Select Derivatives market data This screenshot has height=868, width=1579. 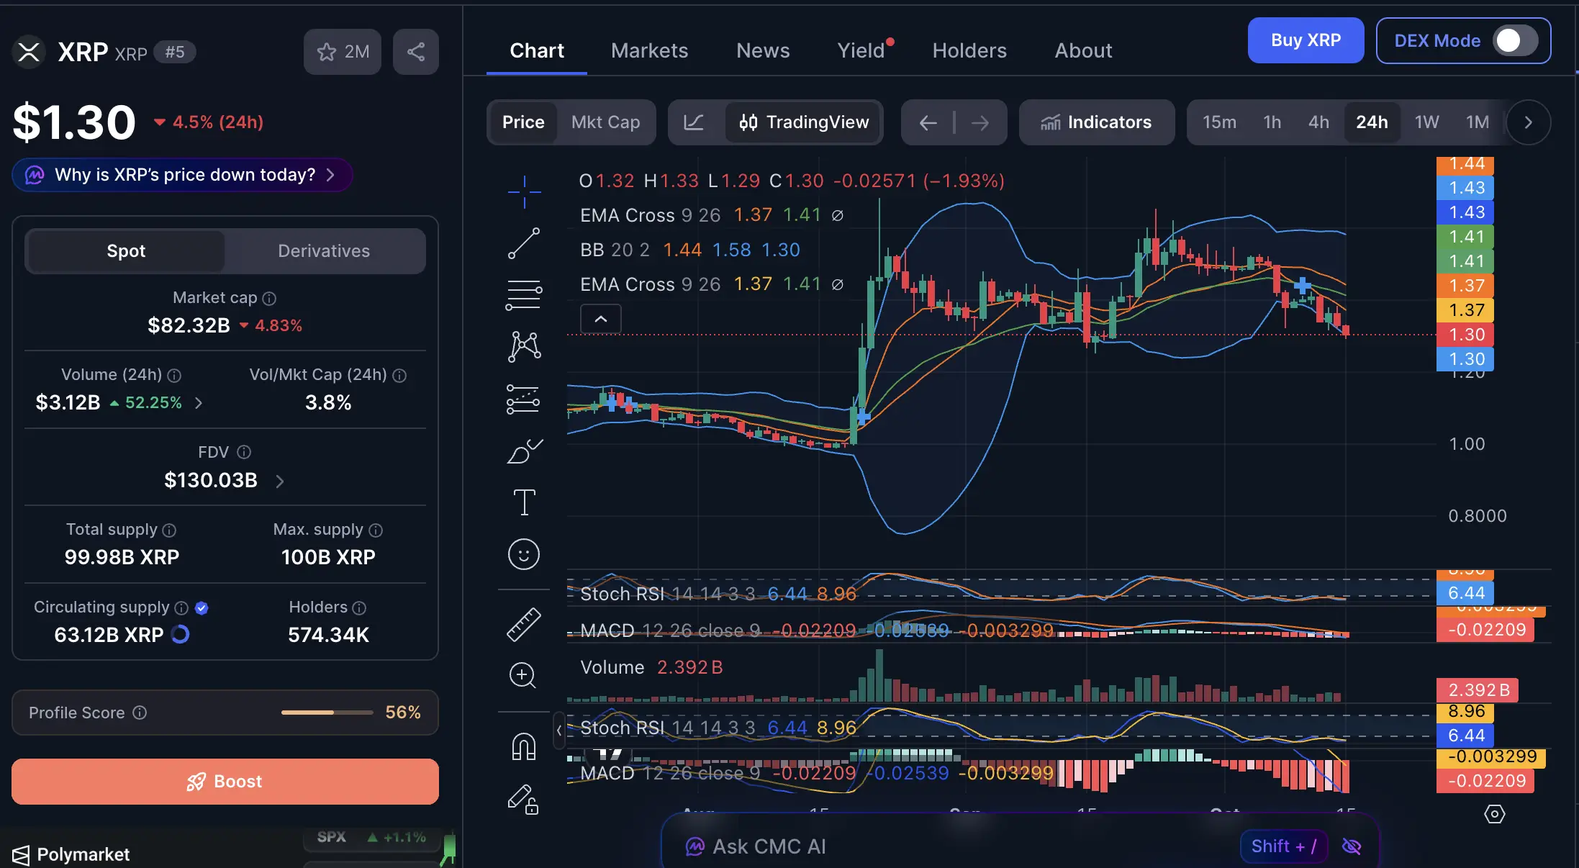coord(324,251)
